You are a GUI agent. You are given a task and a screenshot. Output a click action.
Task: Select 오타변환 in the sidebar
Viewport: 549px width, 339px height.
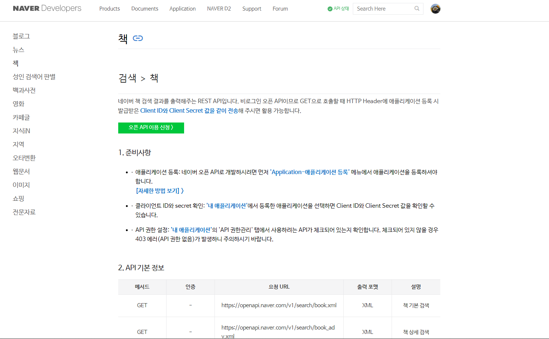tap(24, 158)
